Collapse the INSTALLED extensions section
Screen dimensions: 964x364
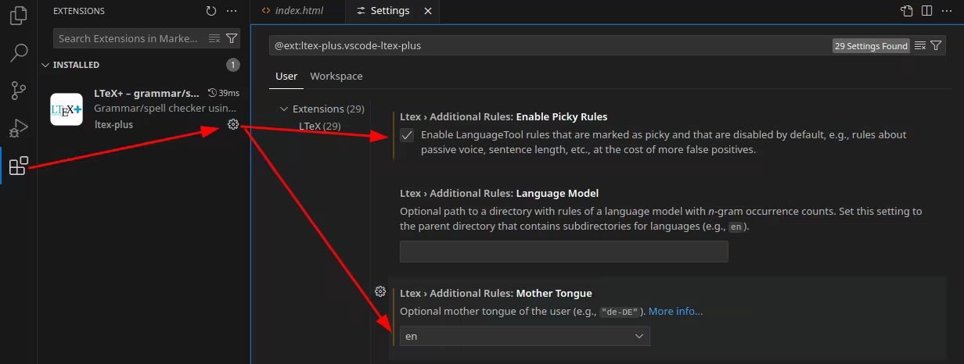coord(45,65)
